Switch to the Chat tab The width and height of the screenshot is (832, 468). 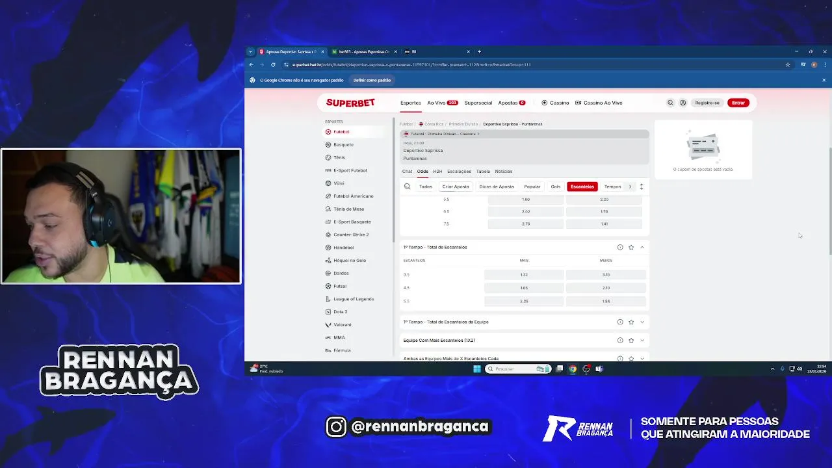point(407,171)
